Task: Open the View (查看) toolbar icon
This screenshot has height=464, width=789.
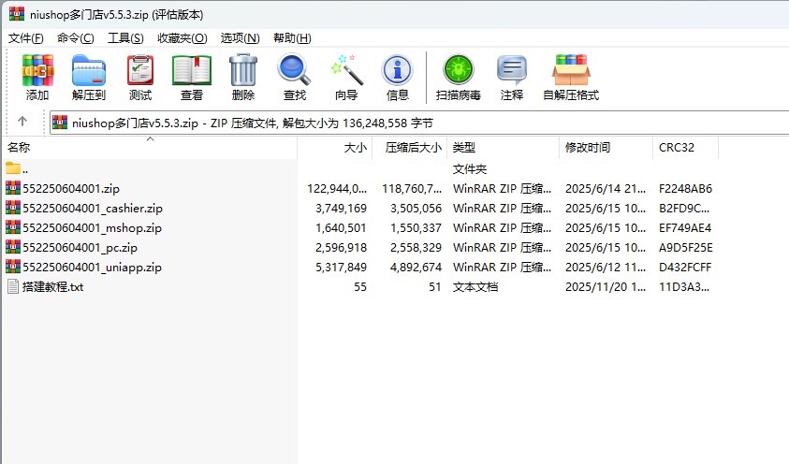Action: coord(192,77)
